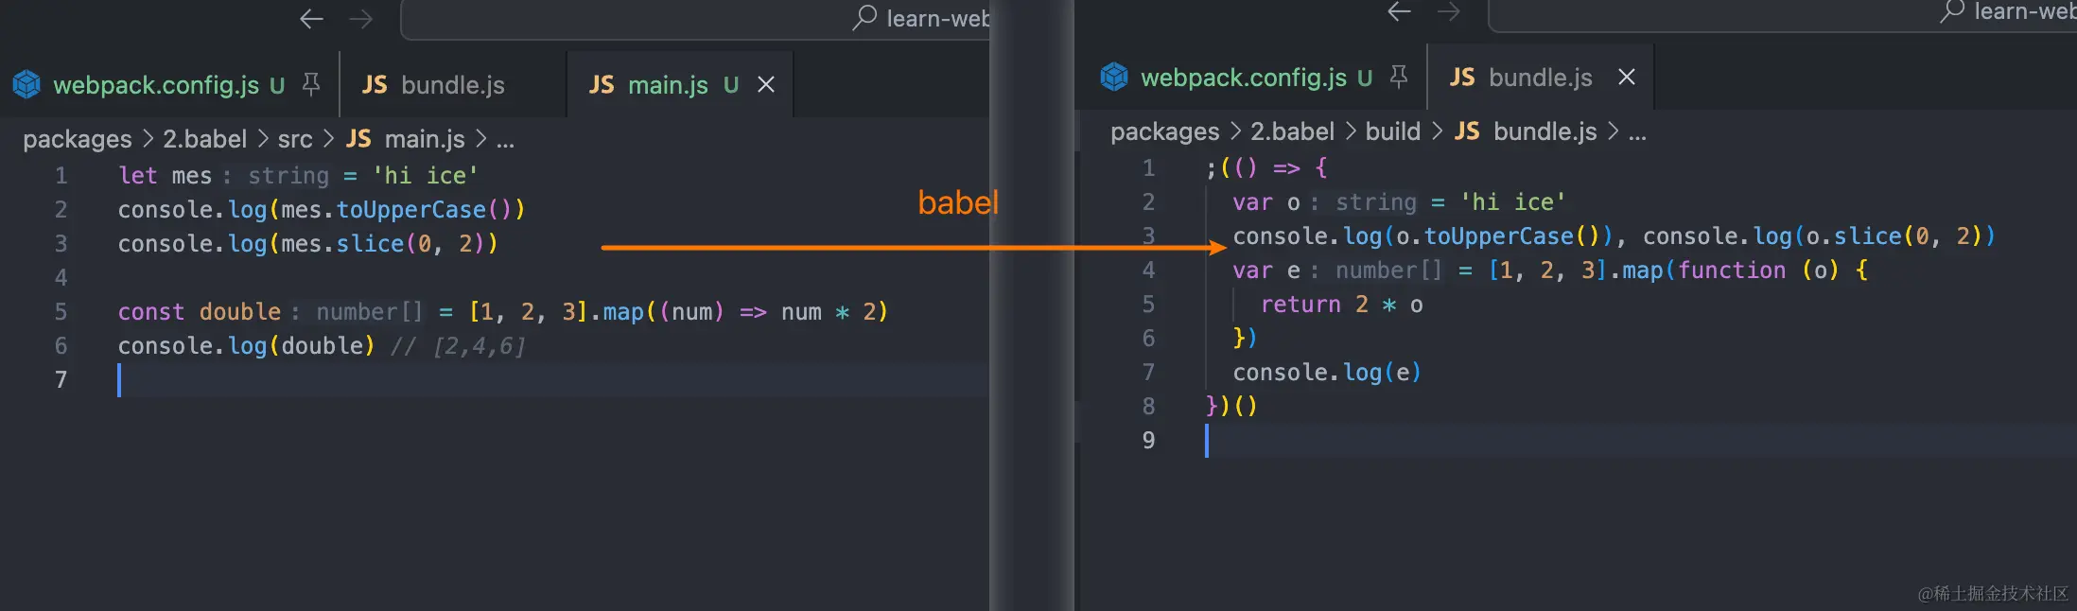
Task: Click 'src' in the left breadcrumb
Action: (295, 139)
